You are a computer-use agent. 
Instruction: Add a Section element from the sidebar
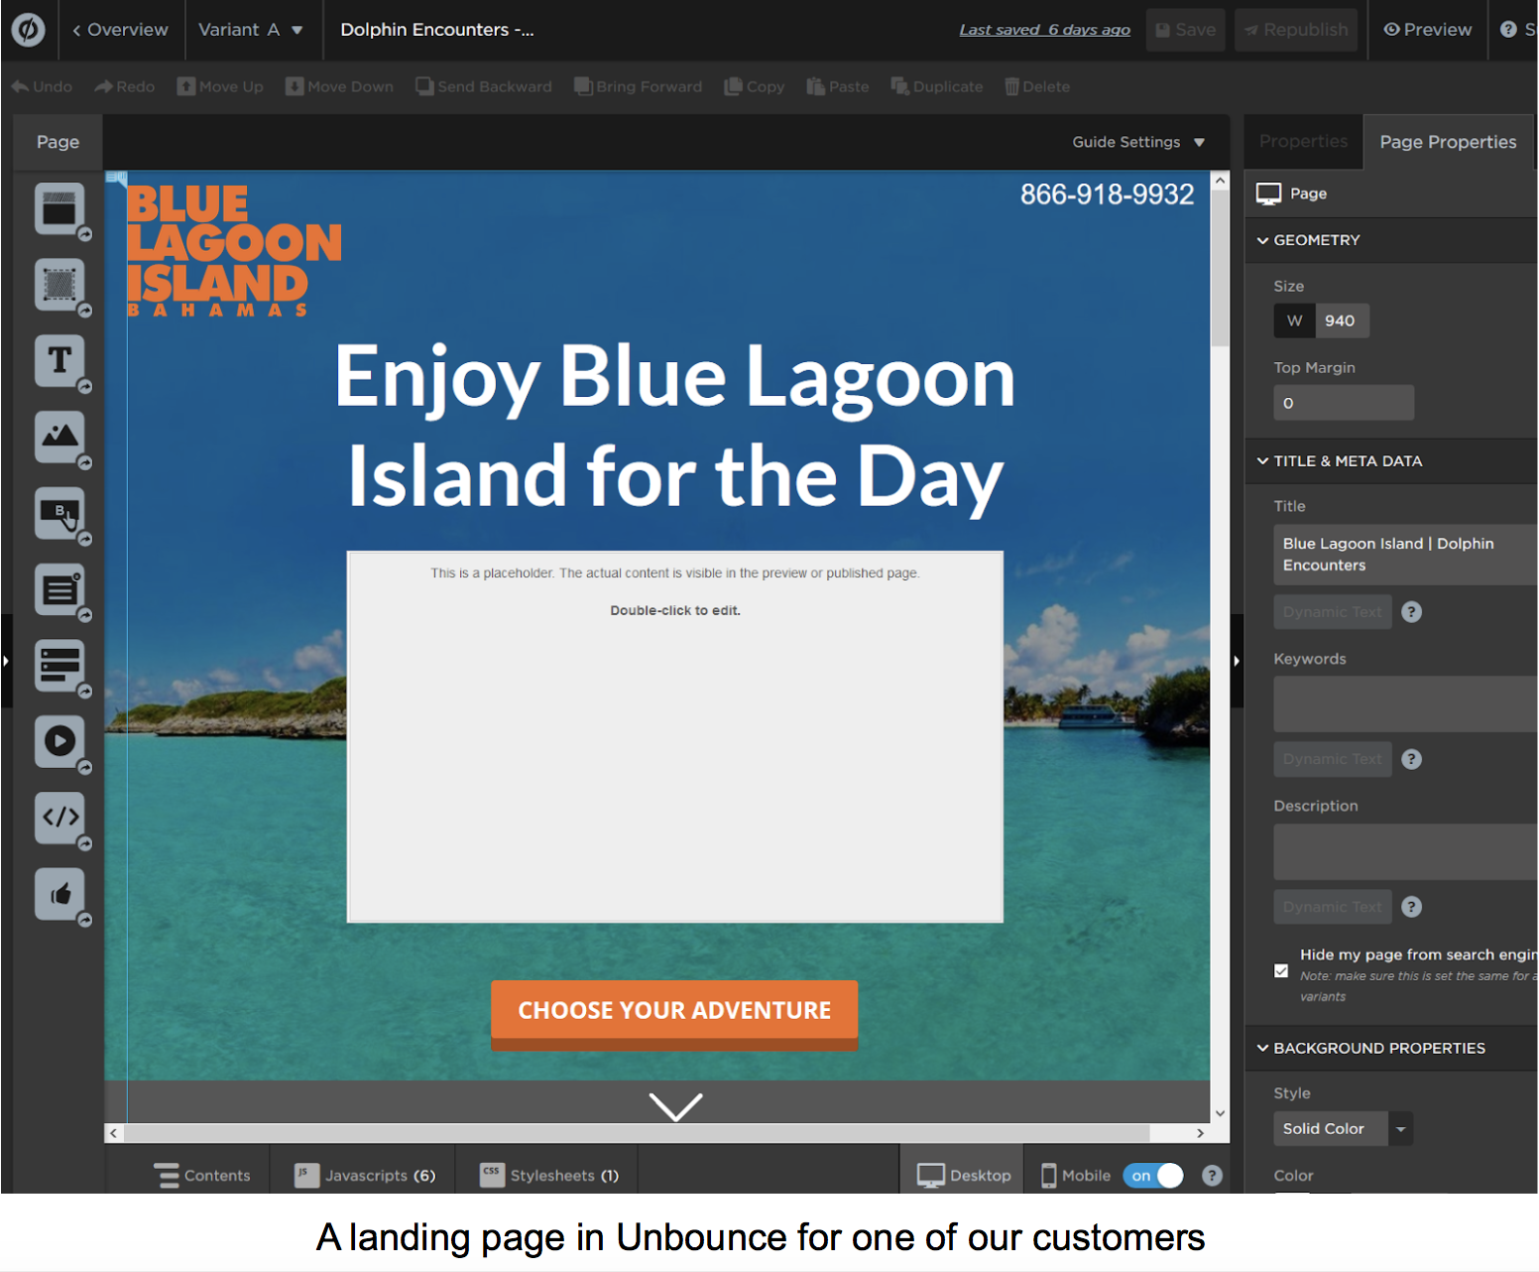coord(59,209)
